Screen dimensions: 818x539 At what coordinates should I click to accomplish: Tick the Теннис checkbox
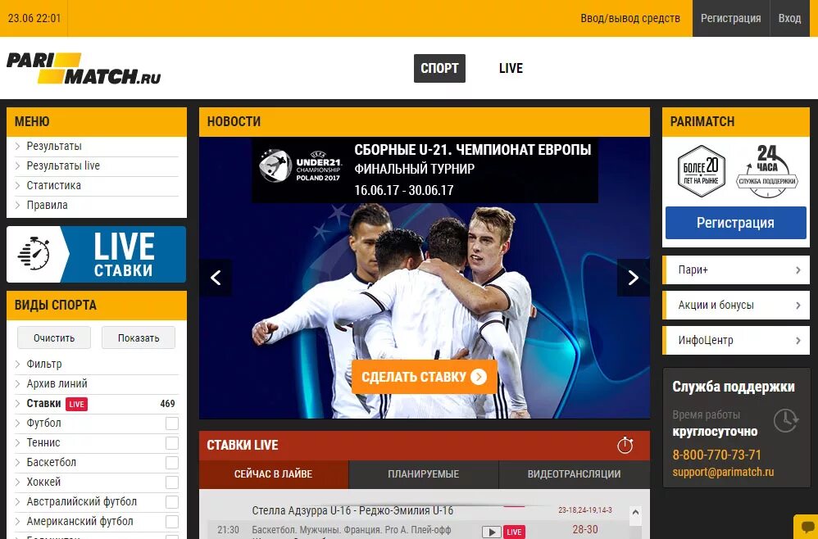click(x=171, y=443)
